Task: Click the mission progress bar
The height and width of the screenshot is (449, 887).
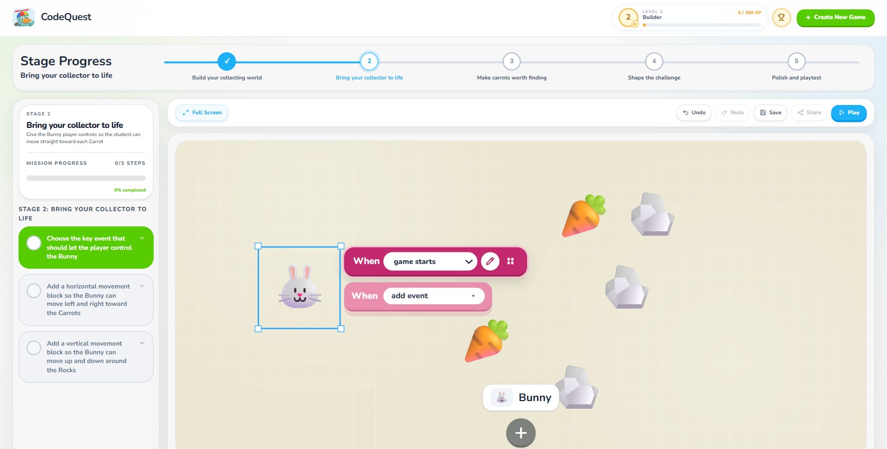Action: (x=86, y=178)
